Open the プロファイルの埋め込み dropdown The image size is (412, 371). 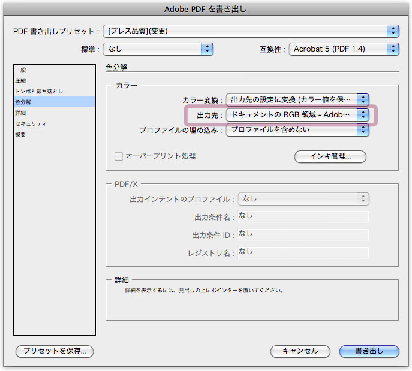coord(297,129)
